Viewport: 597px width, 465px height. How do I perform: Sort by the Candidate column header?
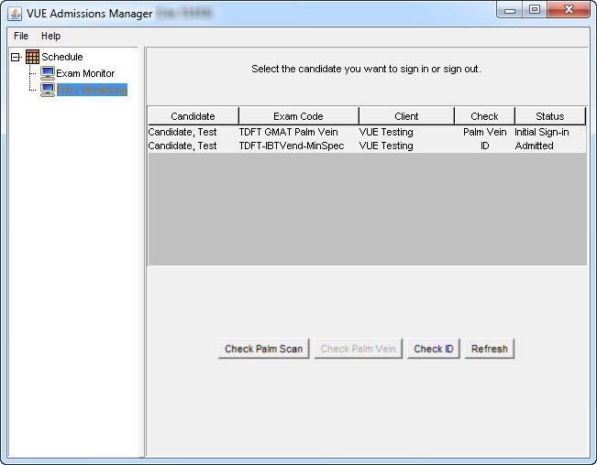[193, 116]
